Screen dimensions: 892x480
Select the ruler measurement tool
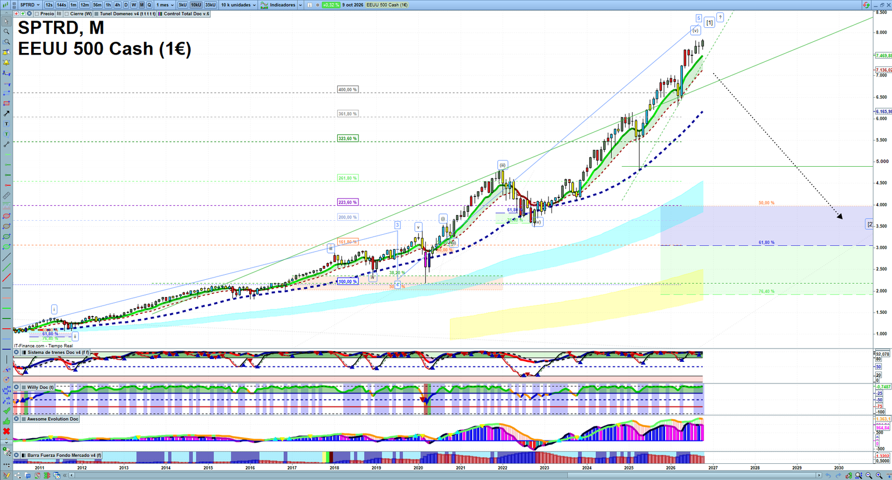point(7,196)
